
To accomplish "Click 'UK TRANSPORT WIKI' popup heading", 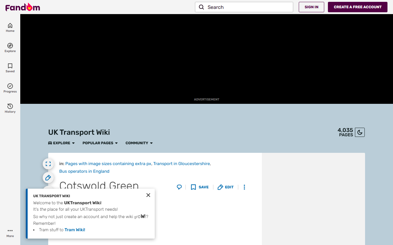I will pyautogui.click(x=52, y=196).
